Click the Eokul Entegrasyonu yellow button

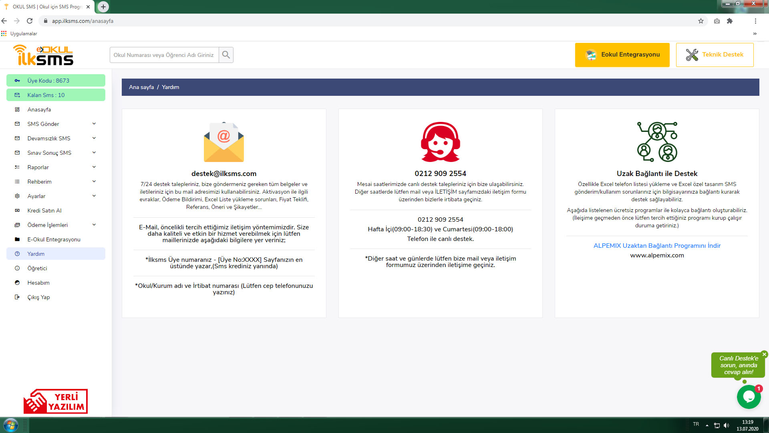[622, 55]
